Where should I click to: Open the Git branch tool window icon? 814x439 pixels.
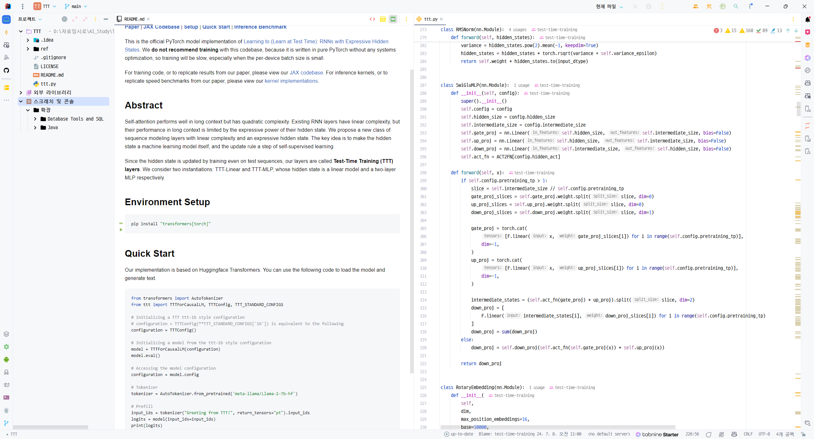[x=6, y=423]
